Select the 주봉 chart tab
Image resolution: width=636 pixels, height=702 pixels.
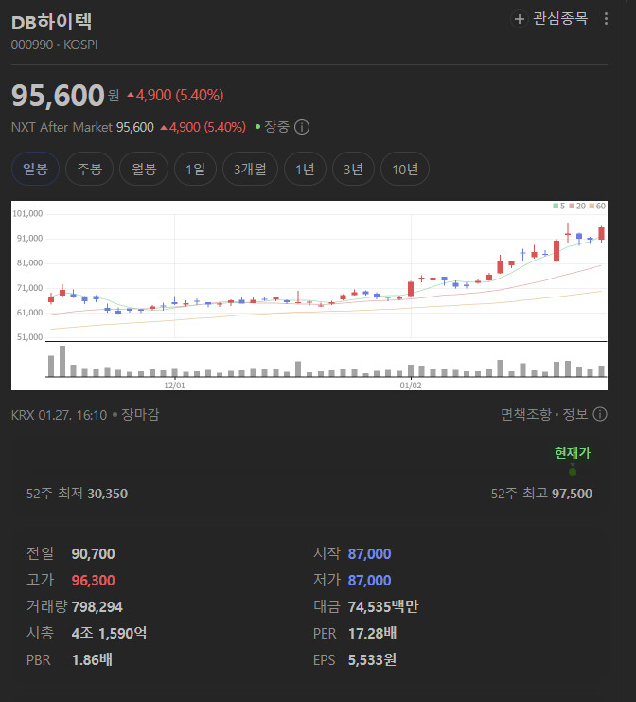pos(90,169)
